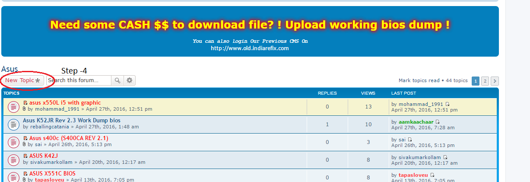View latest post icon next to mohammad_1991 last post
Viewport: 530px width, 182px height.
pyautogui.click(x=447, y=104)
